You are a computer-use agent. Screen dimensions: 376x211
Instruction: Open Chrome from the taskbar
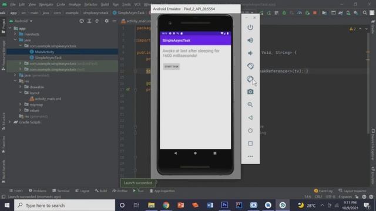[x=166, y=205]
